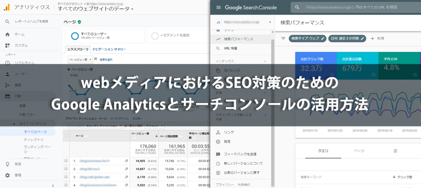This screenshot has width=421, height=188.
Task: Tick the checkbox for row 4
Action: coord(66,185)
